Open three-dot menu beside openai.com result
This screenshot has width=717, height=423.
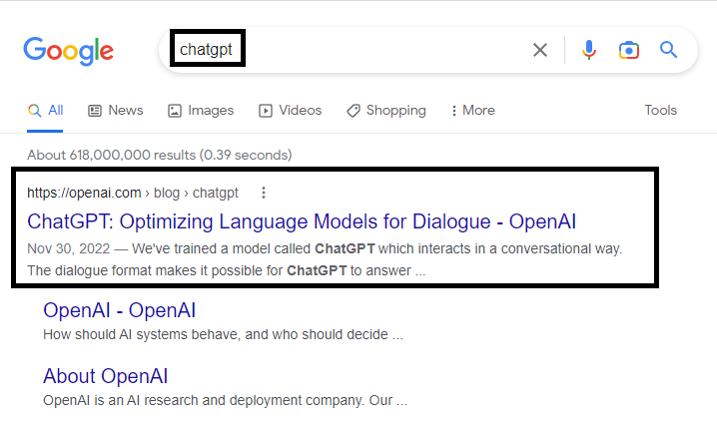pos(264,193)
